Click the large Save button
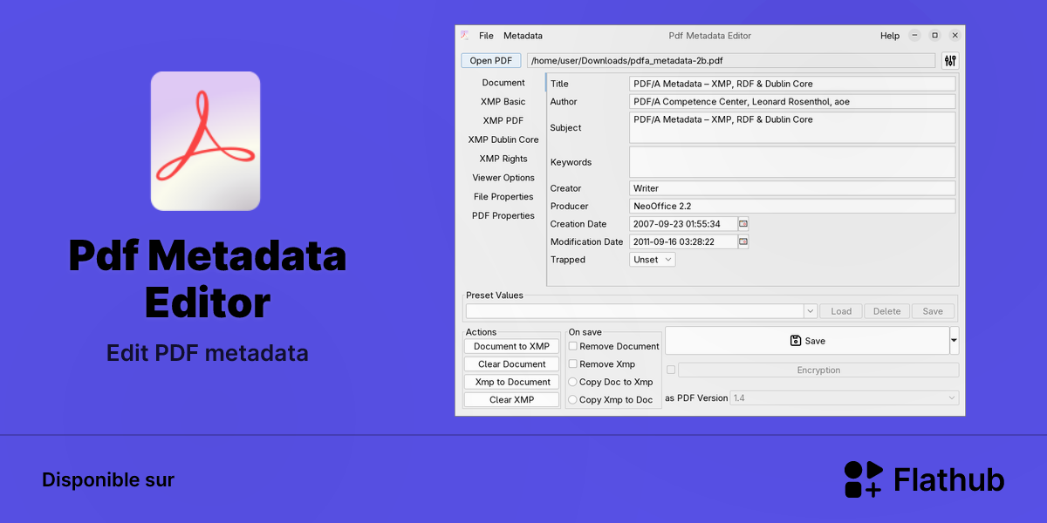The image size is (1047, 523). tap(807, 340)
